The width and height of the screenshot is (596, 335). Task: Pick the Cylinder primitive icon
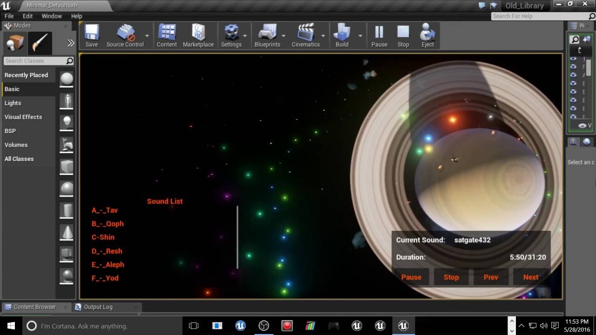click(67, 210)
